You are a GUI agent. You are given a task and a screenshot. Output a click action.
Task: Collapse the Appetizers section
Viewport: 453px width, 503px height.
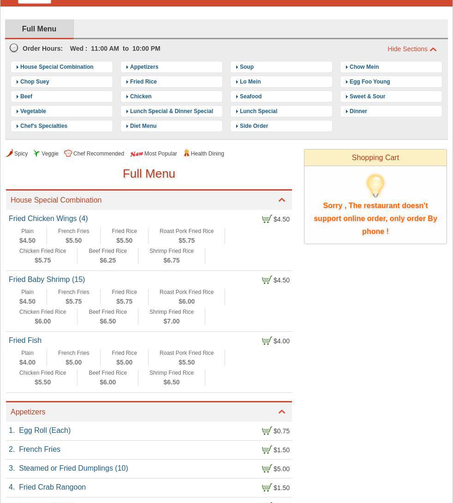click(x=282, y=412)
